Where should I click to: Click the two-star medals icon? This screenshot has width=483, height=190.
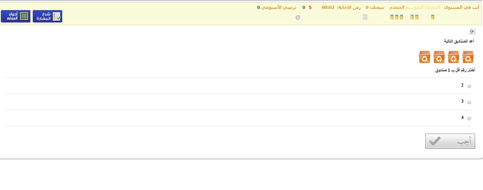pyautogui.click(x=414, y=17)
